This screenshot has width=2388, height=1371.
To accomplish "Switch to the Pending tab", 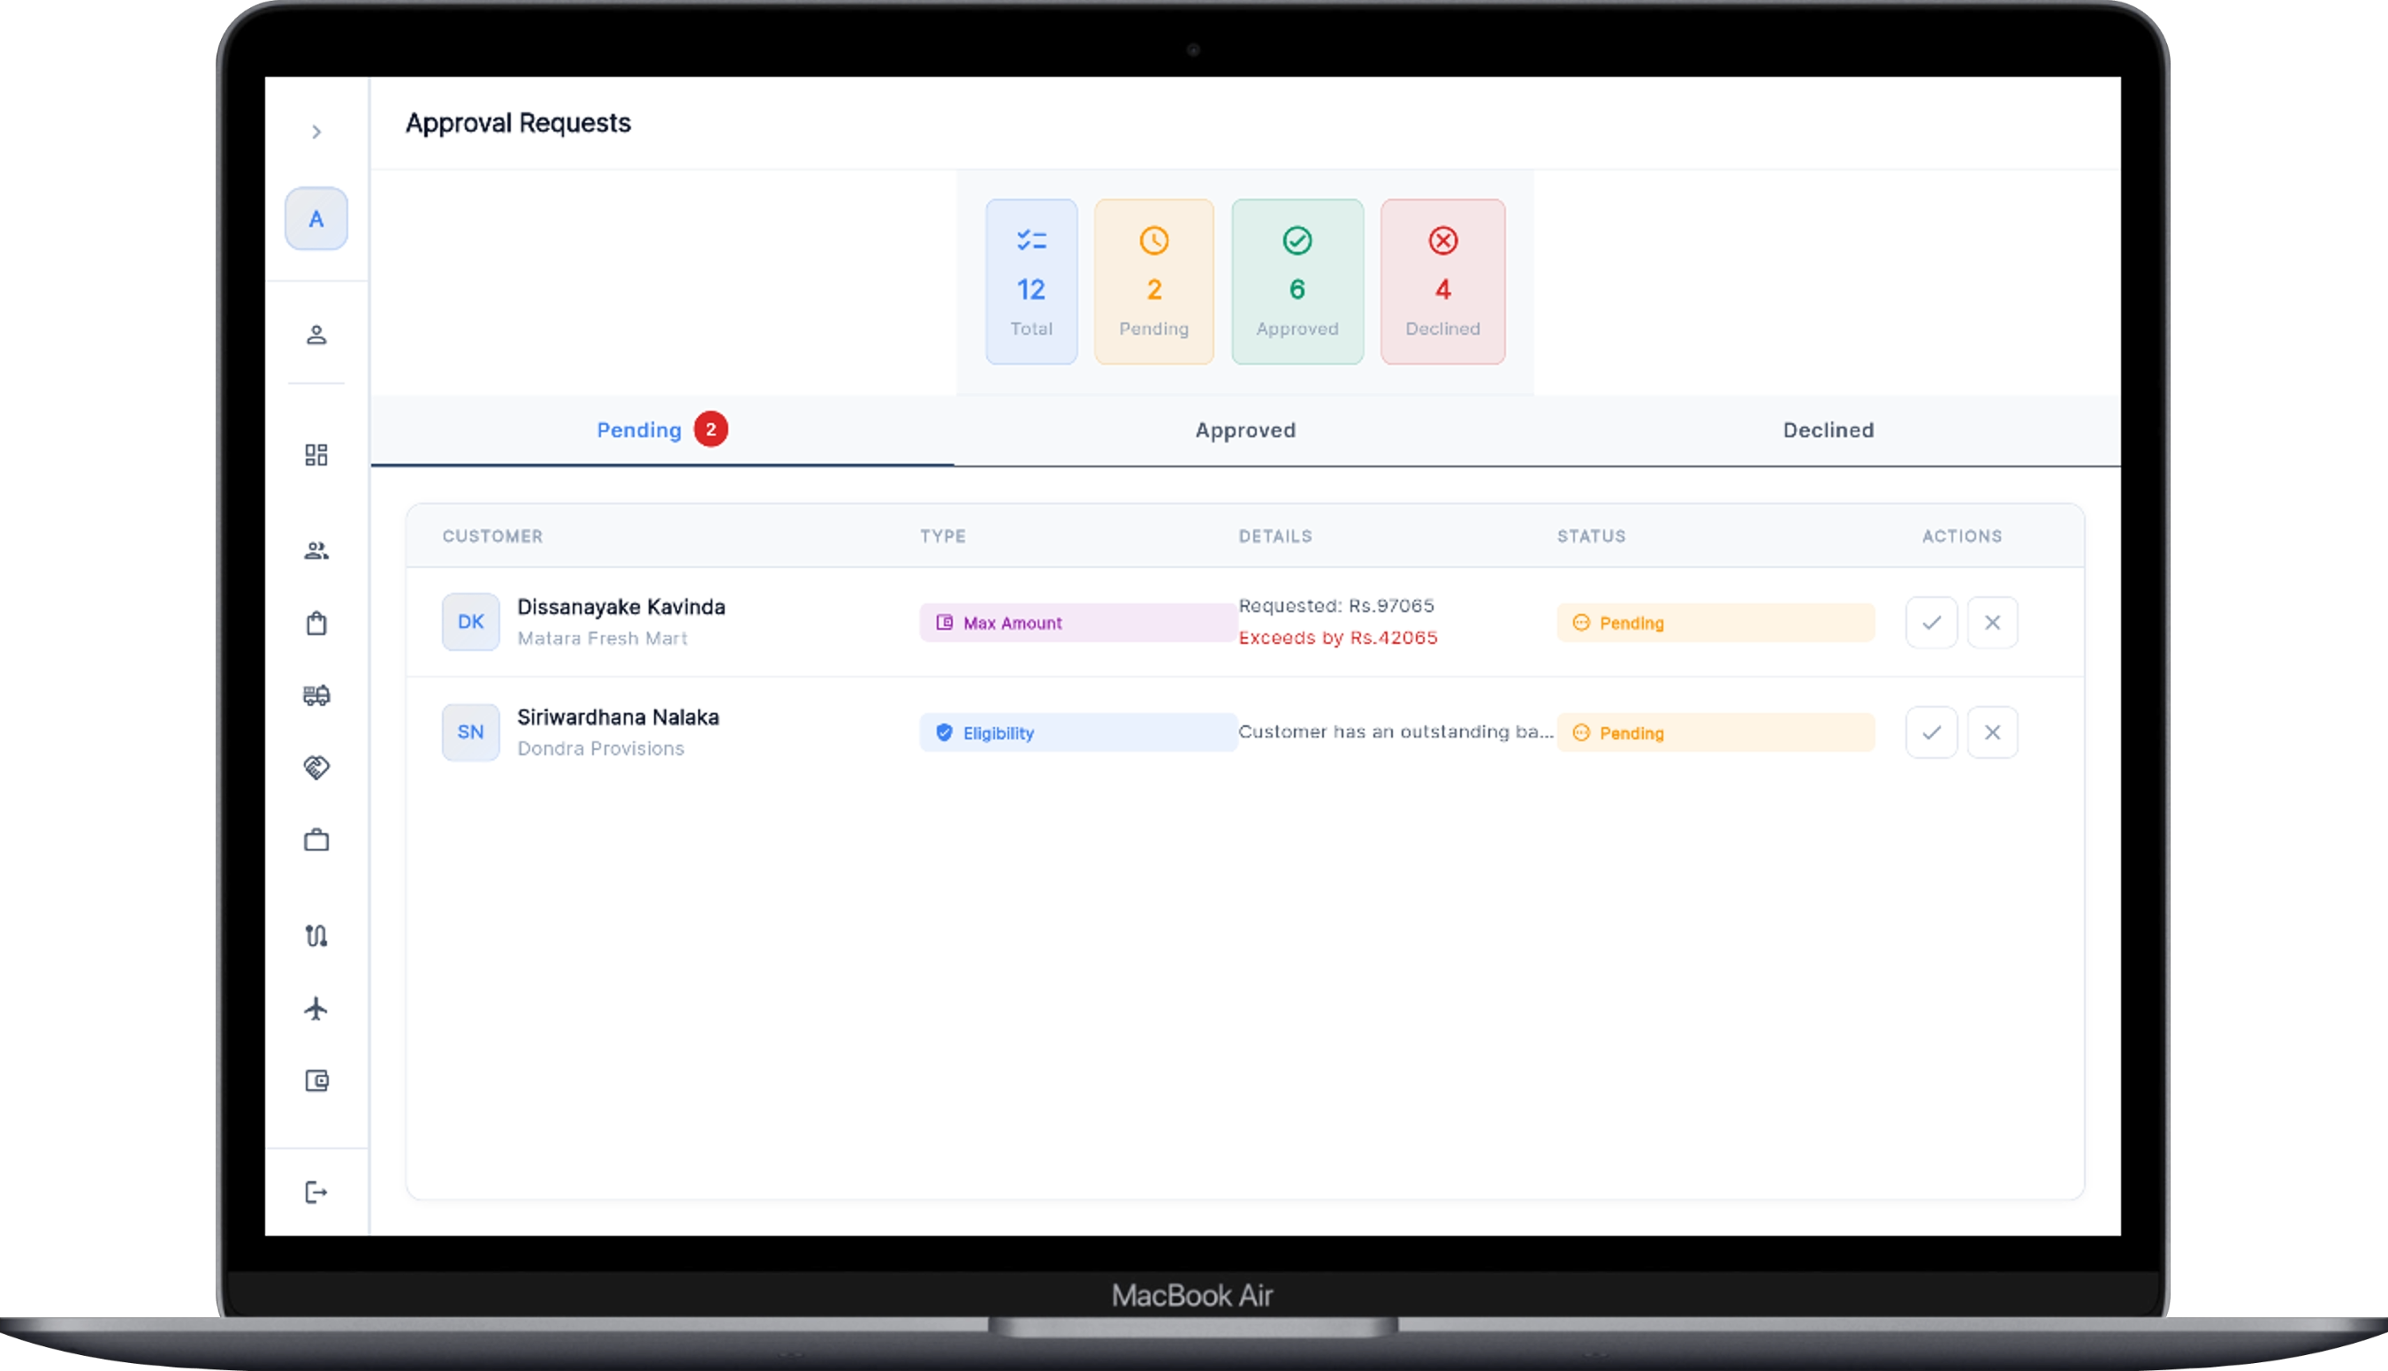I will pyautogui.click(x=662, y=430).
